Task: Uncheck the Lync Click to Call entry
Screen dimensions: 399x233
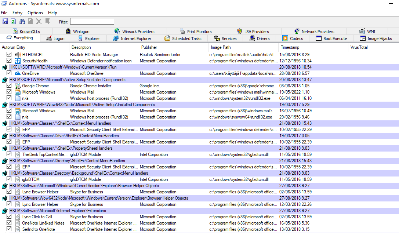Action: [9, 216]
